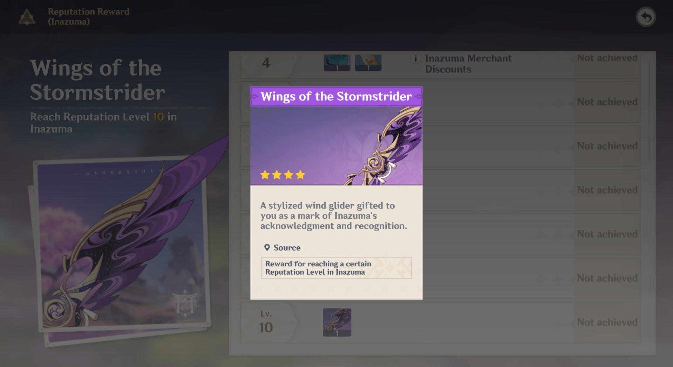The image size is (673, 367).
Task: Click the Wings of the Stormstrider popup title
Action: coord(336,96)
